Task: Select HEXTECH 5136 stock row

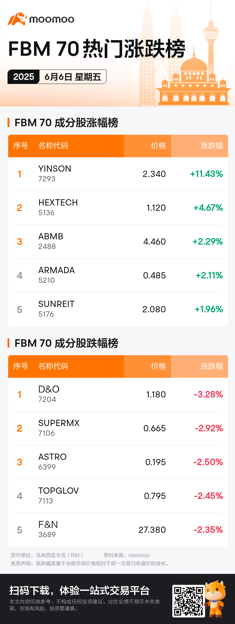Action: [x=118, y=208]
